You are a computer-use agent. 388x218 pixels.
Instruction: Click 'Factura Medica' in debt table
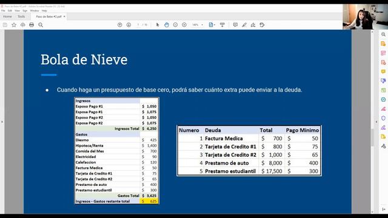224,139
